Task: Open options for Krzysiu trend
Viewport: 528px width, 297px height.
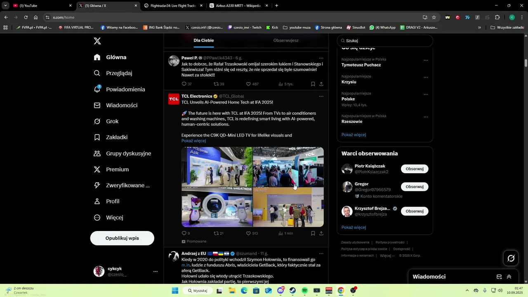Action: tap(426, 77)
